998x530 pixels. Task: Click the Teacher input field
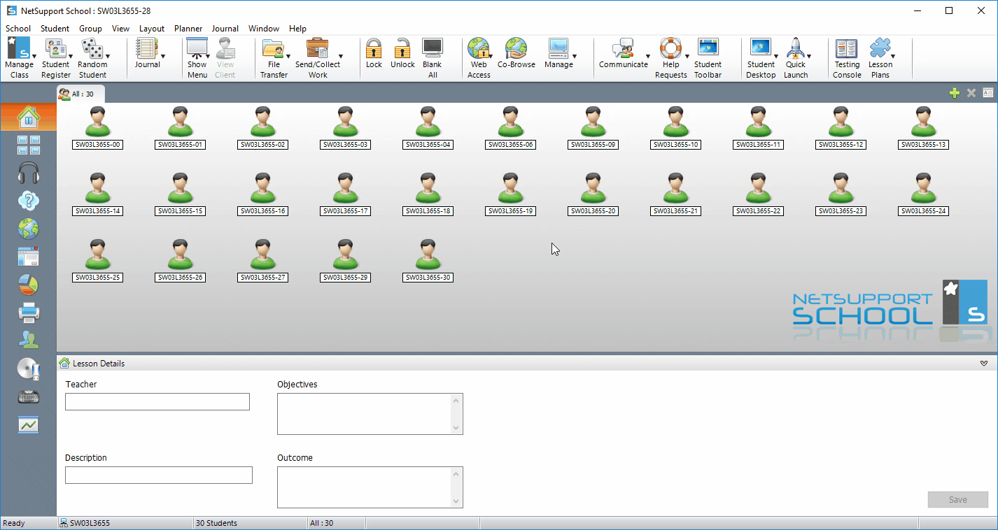point(157,401)
